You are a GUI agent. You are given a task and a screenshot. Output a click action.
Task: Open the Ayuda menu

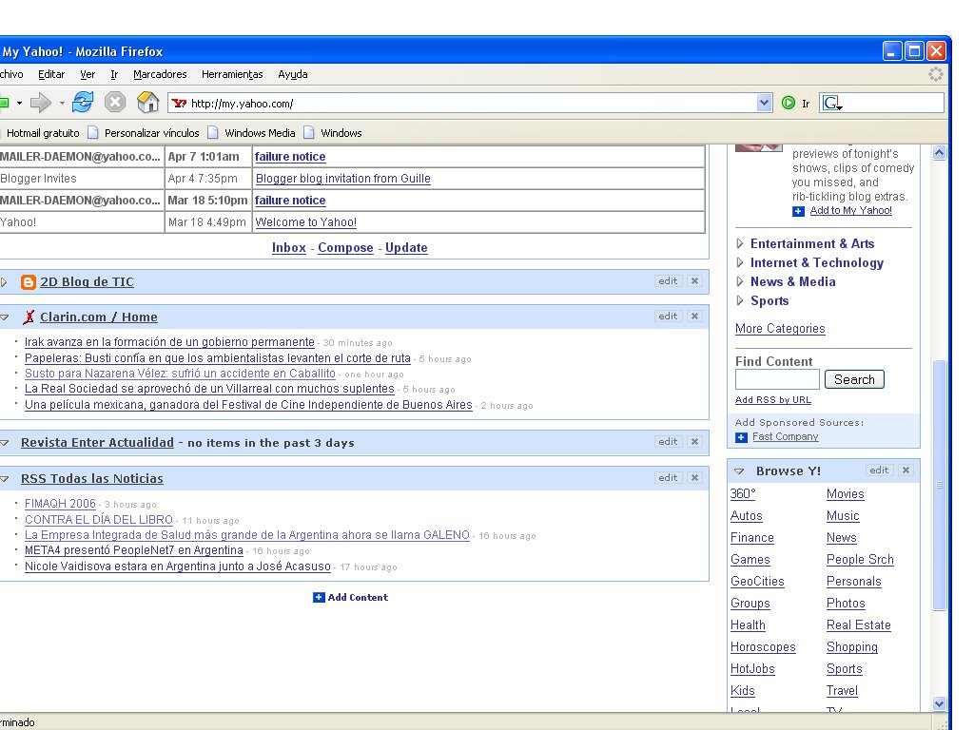(x=293, y=74)
